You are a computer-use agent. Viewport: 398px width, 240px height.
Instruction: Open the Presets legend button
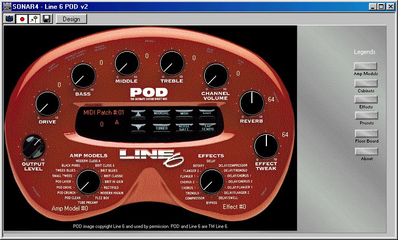pyautogui.click(x=366, y=115)
